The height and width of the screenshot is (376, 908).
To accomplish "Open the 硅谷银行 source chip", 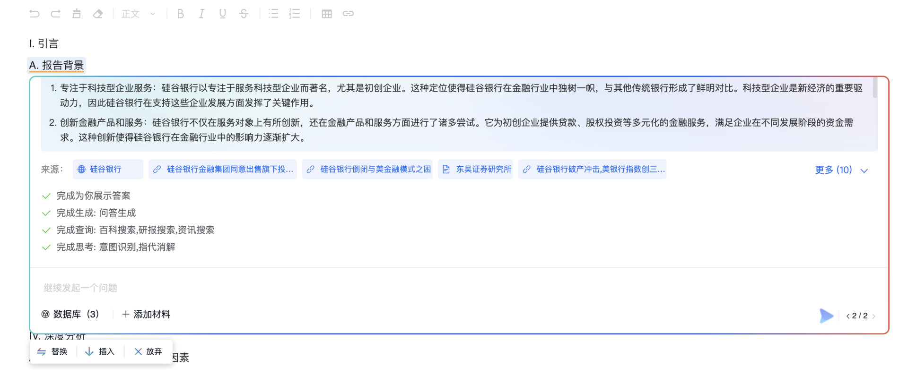I will [x=108, y=169].
